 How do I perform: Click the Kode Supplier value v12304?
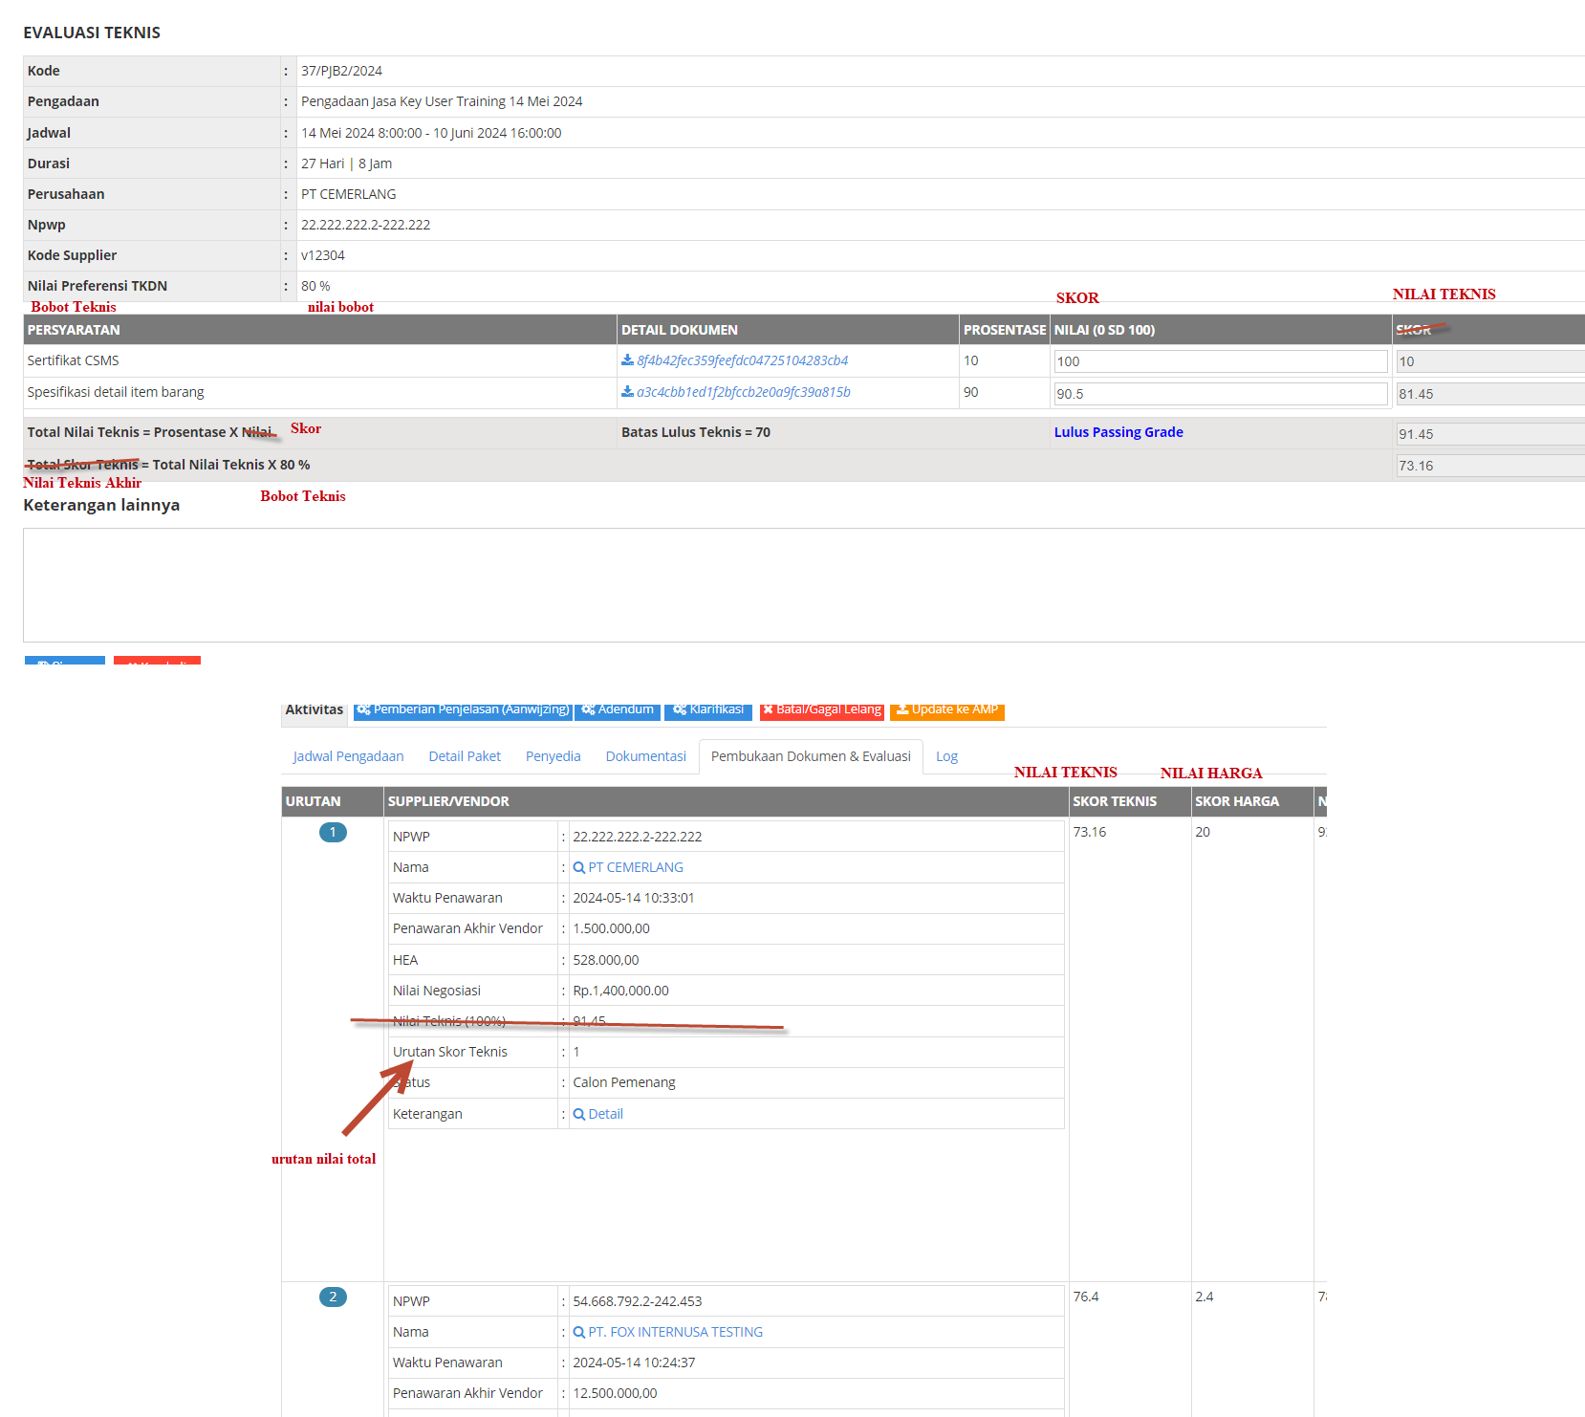323,255
